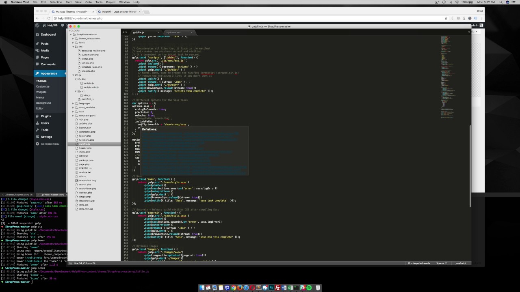
Task: Change syntax via JavaScript in status bar
Action: tap(461, 263)
